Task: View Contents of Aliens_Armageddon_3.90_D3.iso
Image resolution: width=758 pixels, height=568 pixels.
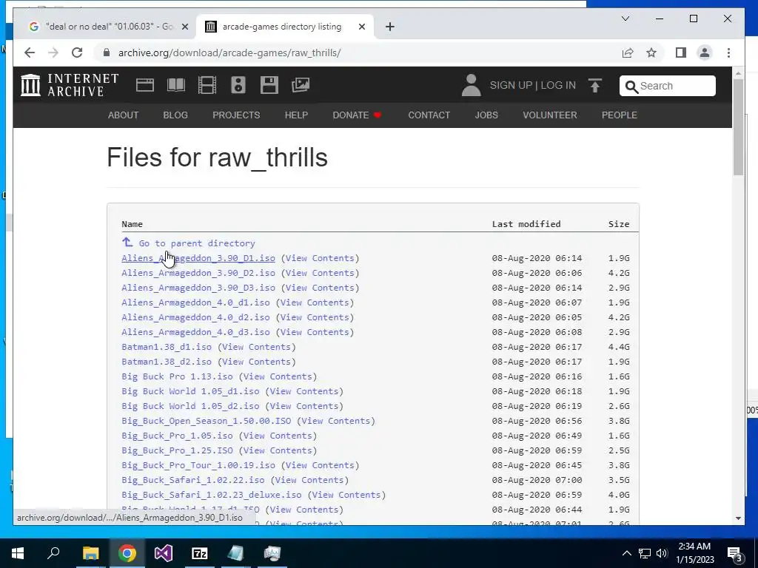Action: (x=320, y=288)
